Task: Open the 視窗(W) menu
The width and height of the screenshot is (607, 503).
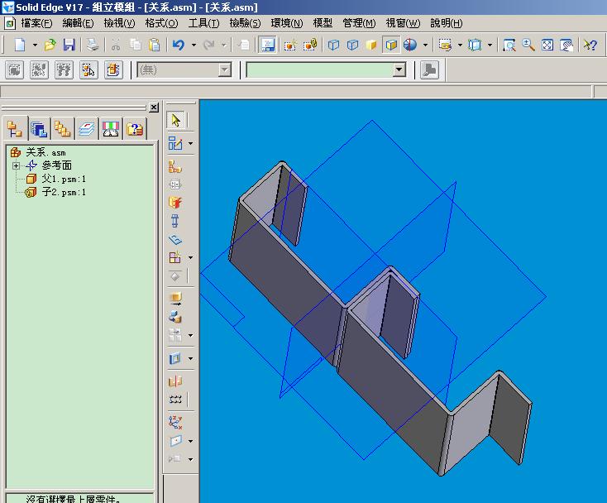Action: tap(403, 23)
